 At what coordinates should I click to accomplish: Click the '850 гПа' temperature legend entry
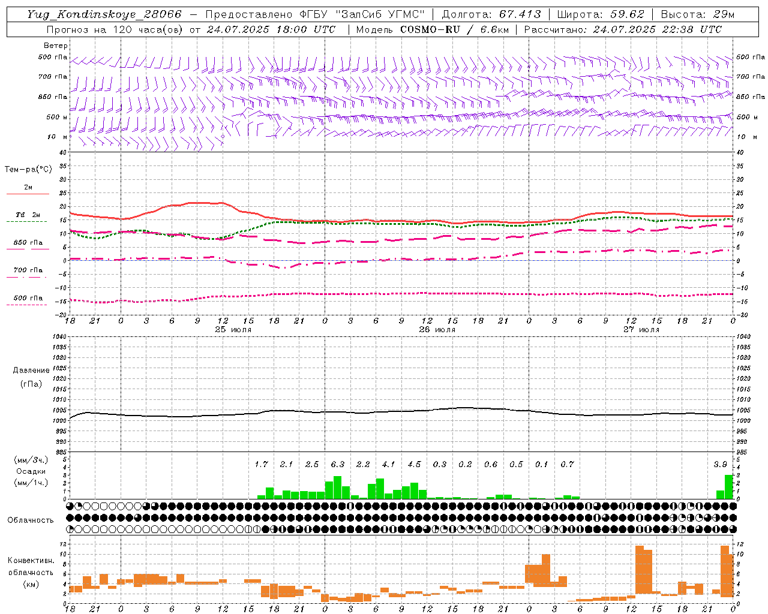tap(28, 242)
